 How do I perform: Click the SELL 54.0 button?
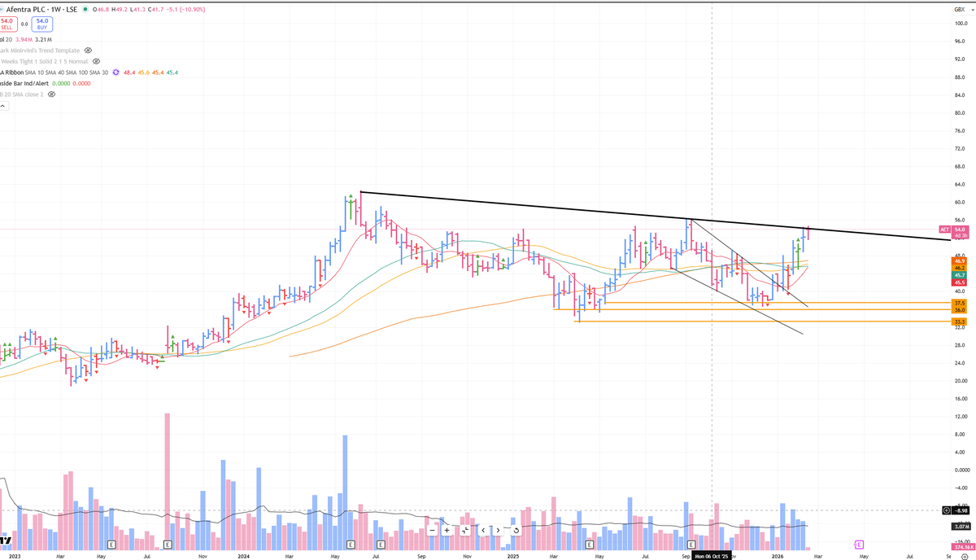pyautogui.click(x=8, y=24)
